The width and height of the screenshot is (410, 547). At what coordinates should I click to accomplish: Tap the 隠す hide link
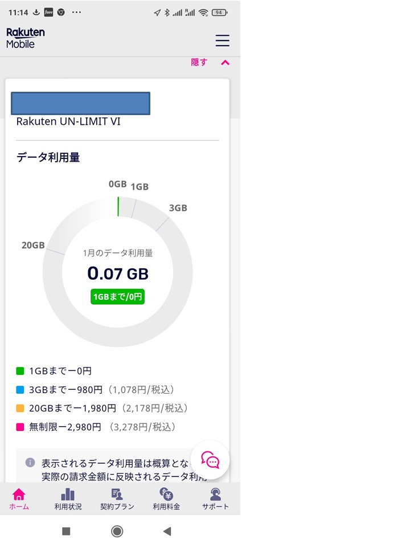199,63
